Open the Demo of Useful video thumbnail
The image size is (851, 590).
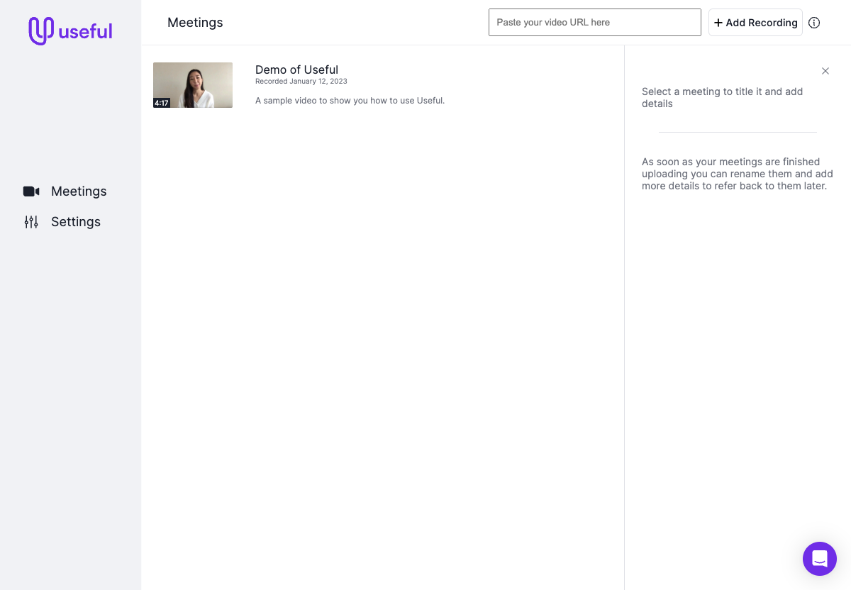coord(193,85)
